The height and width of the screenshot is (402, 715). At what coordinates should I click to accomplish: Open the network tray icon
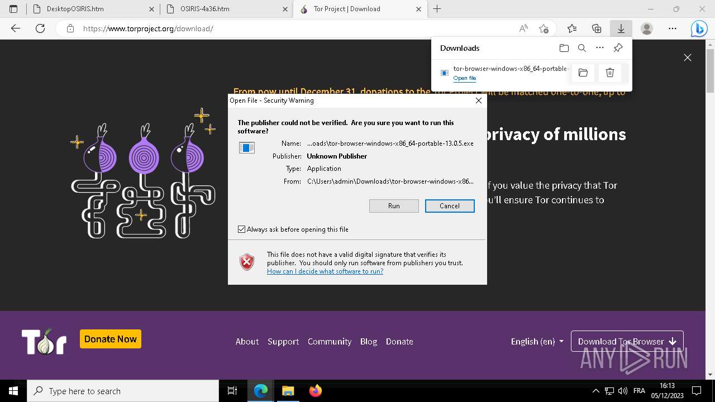point(609,391)
